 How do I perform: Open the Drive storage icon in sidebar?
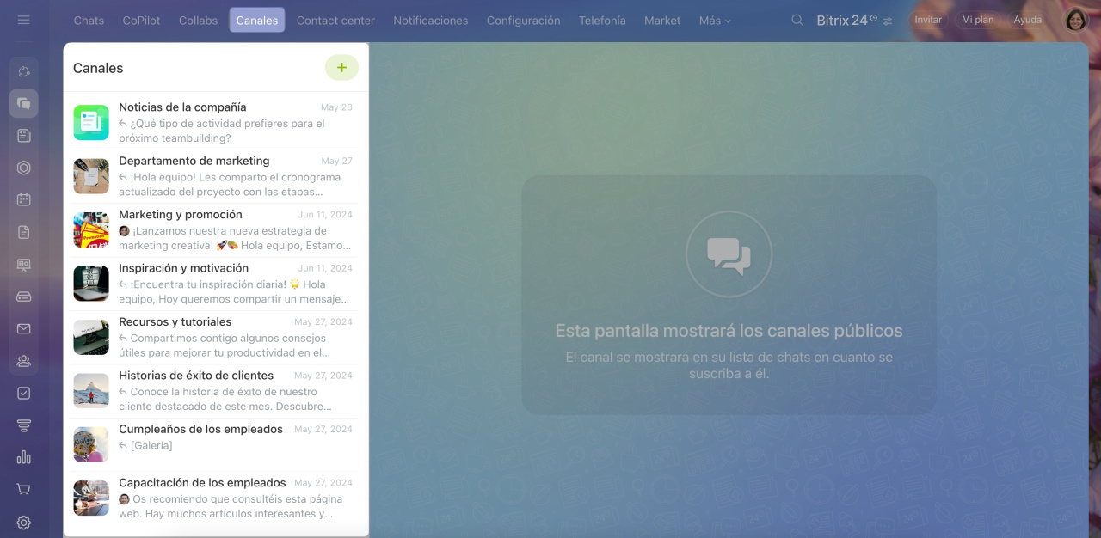click(x=24, y=297)
